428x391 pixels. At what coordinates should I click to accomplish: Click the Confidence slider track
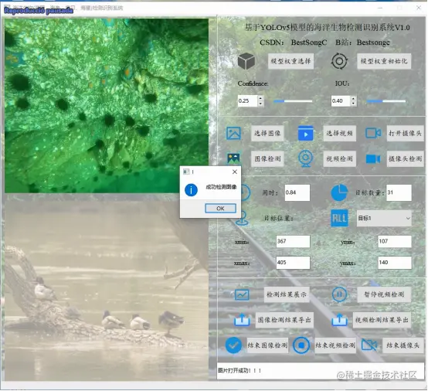(293, 101)
